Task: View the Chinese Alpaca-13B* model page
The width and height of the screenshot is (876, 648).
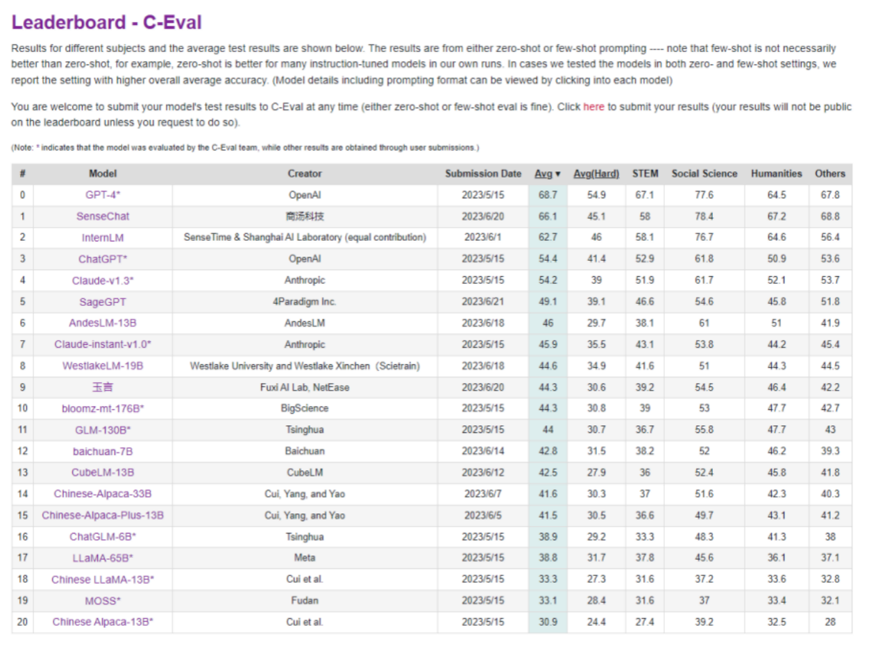Action: (103, 622)
